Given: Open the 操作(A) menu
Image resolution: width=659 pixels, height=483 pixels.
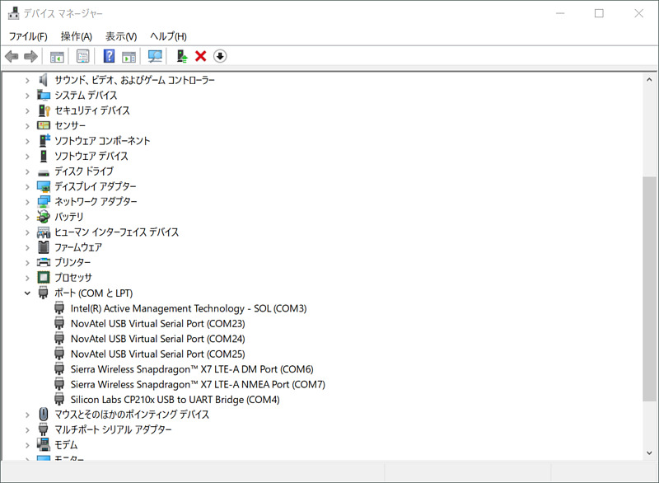Looking at the screenshot, I should (76, 36).
